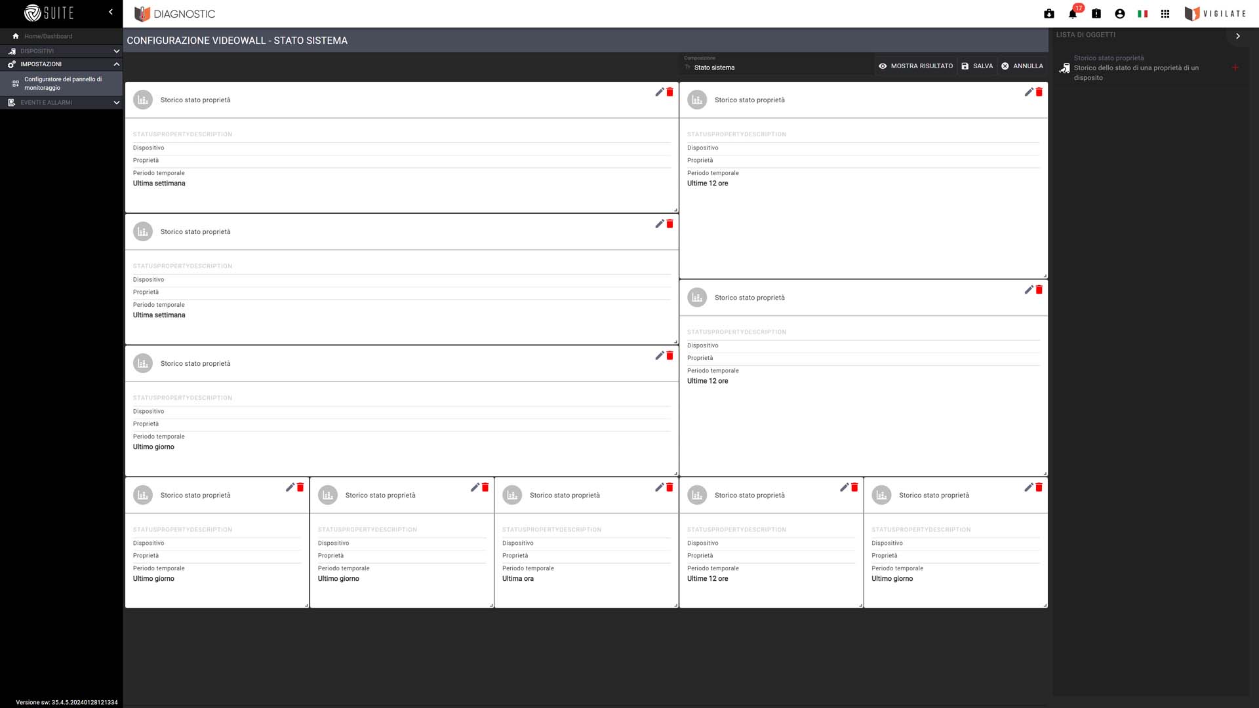Collapse the Suite sidebar with the arrow
The width and height of the screenshot is (1259, 708).
111,12
